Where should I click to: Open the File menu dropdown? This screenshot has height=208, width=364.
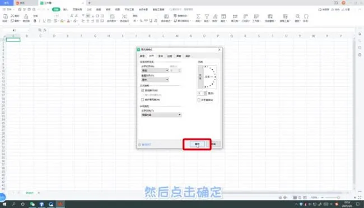8,10
